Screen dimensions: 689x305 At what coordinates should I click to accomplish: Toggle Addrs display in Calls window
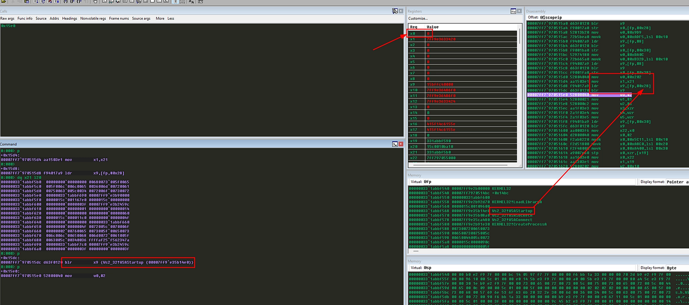coord(54,18)
